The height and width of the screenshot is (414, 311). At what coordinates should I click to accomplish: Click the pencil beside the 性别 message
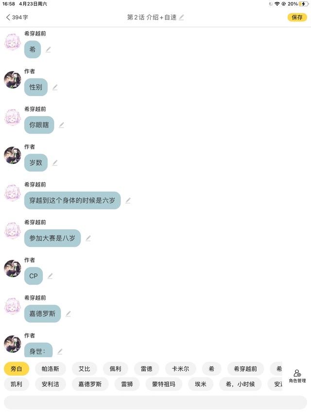55,87
